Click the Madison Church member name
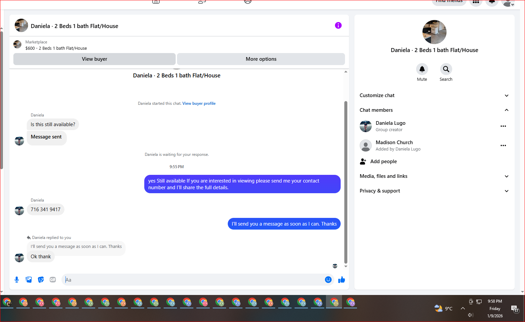The width and height of the screenshot is (525, 322). 394,142
